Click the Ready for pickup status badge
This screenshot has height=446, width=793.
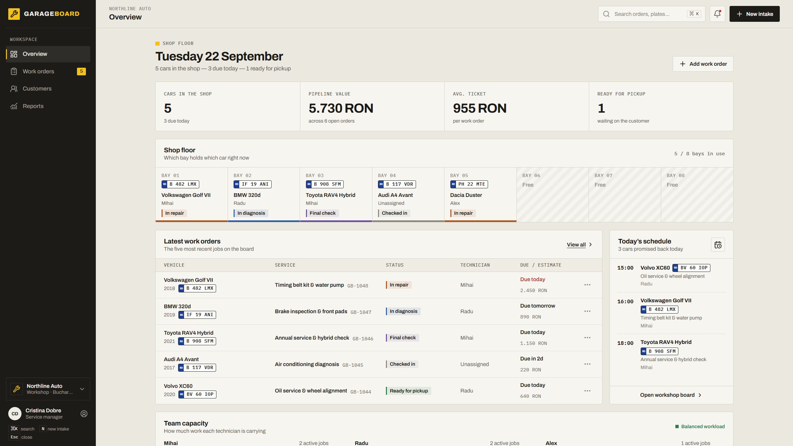pyautogui.click(x=408, y=391)
